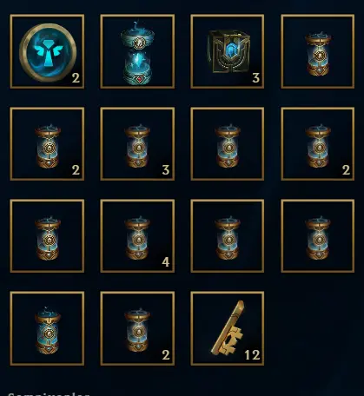
Task: Select third-row capsule below the uncounted second-row capsule
Action: click(x=228, y=235)
